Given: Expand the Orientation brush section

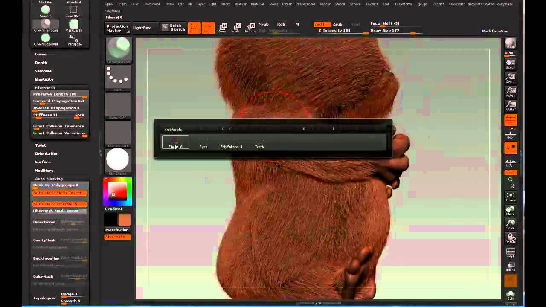Looking at the screenshot, I should pyautogui.click(x=47, y=153).
